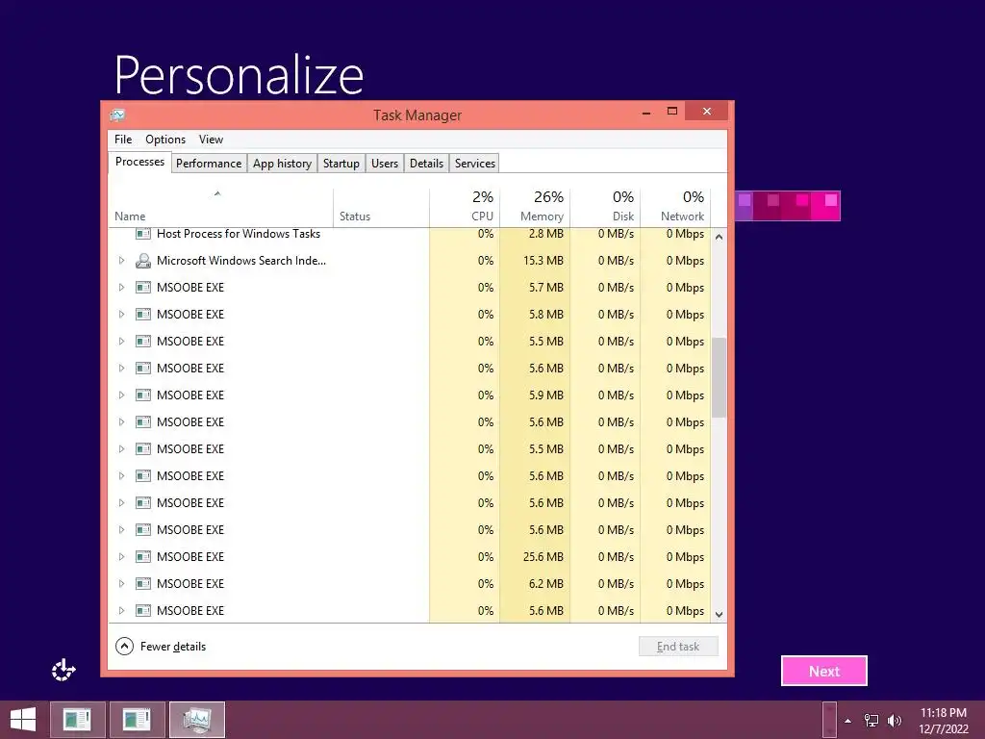
Task: Click the 5.8 MB memory value
Action: click(x=546, y=315)
